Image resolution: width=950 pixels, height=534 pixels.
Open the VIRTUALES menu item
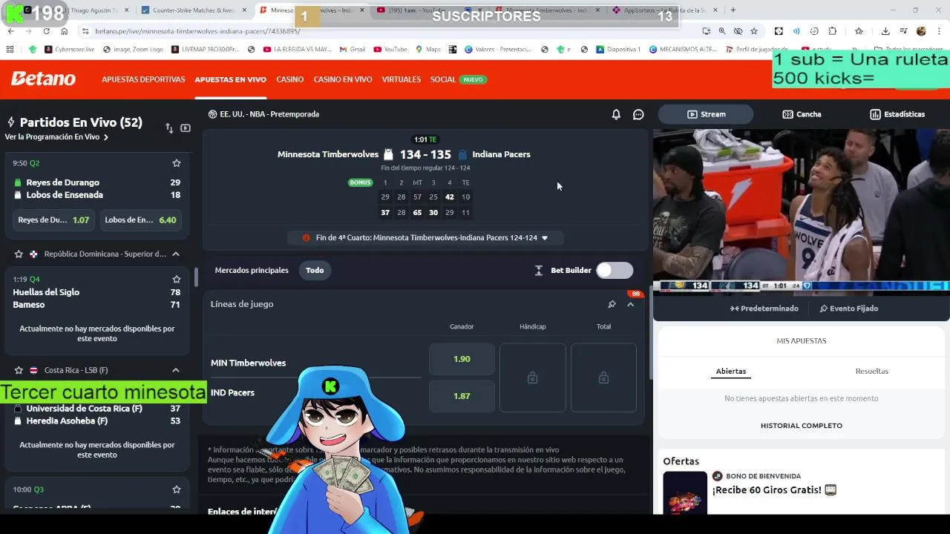401,79
